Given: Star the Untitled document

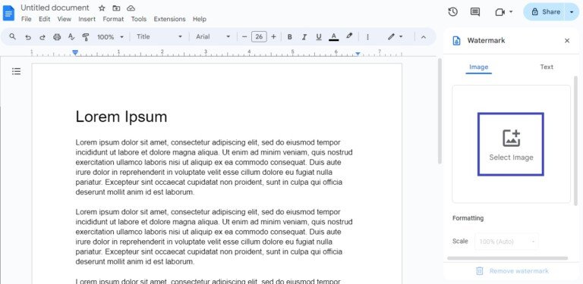Looking at the screenshot, I should (x=102, y=8).
